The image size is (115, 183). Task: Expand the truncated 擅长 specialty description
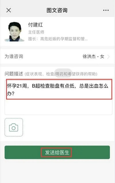pyautogui.click(x=58, y=39)
